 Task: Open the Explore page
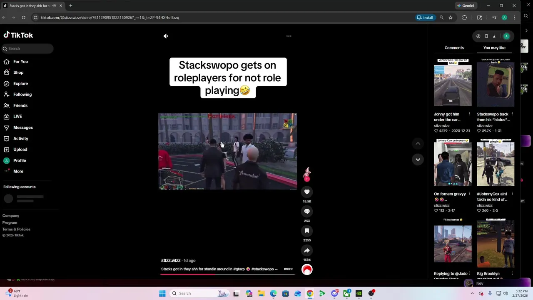click(20, 84)
